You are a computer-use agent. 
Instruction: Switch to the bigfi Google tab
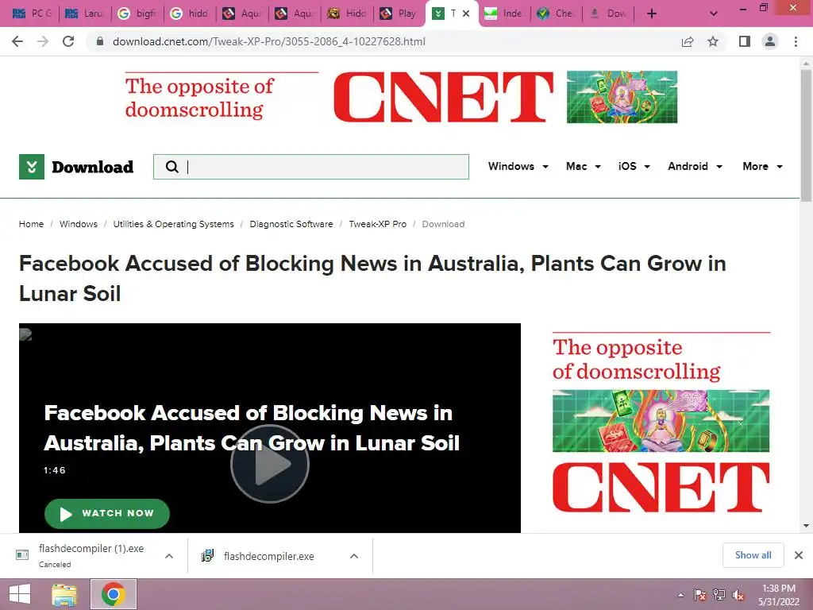(x=137, y=14)
